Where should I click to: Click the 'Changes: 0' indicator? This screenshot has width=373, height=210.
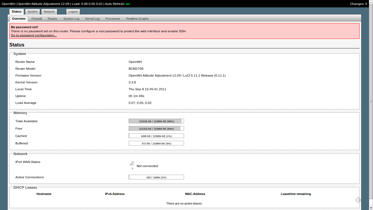(x=358, y=4)
